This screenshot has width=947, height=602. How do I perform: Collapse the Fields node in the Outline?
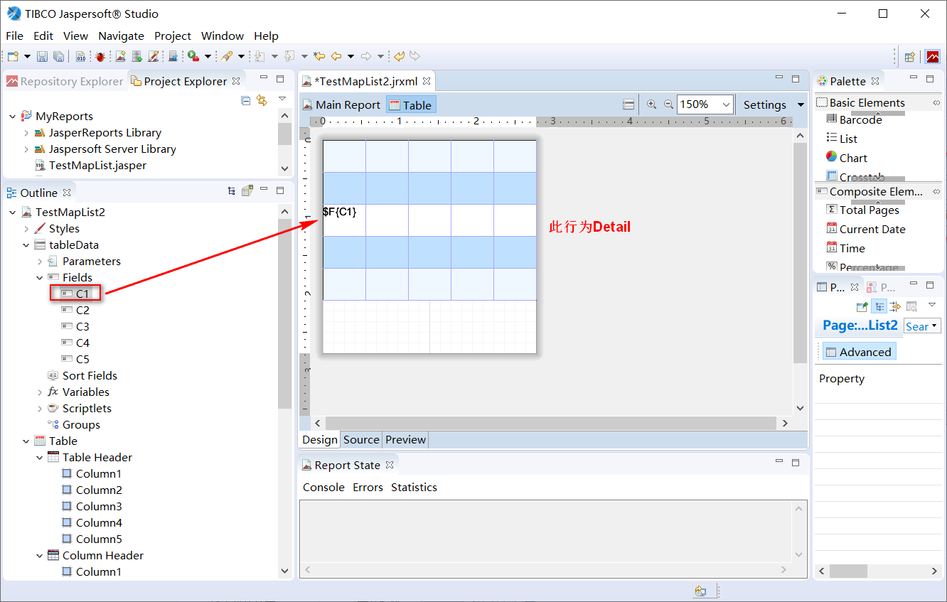[x=40, y=278]
